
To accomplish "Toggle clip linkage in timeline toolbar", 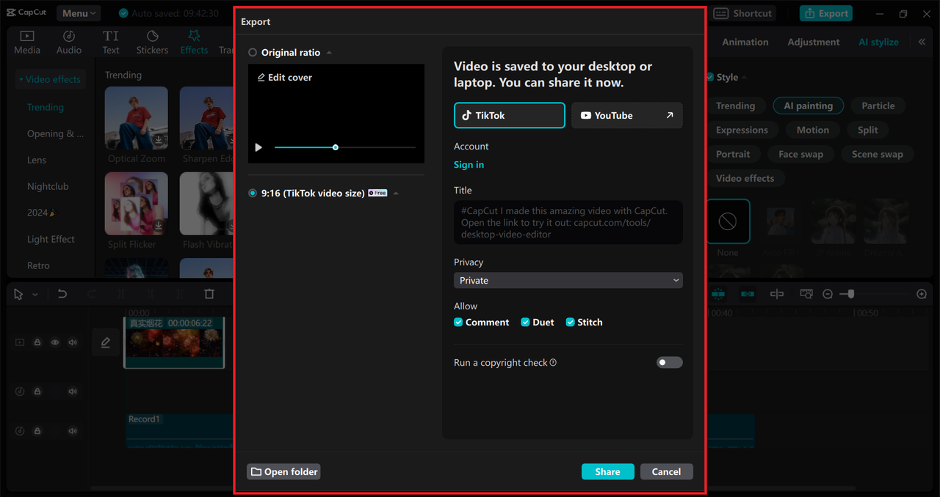I will tap(748, 294).
